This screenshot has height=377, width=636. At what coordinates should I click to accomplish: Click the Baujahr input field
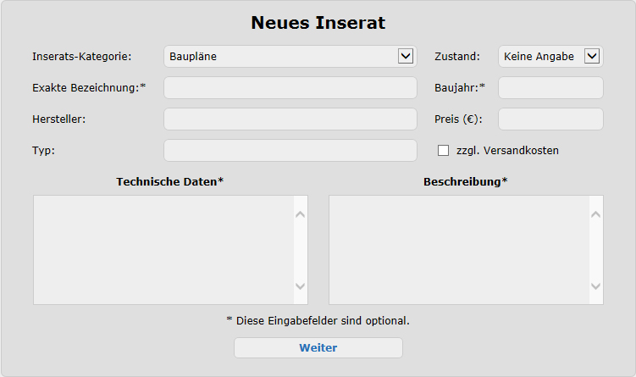(550, 88)
